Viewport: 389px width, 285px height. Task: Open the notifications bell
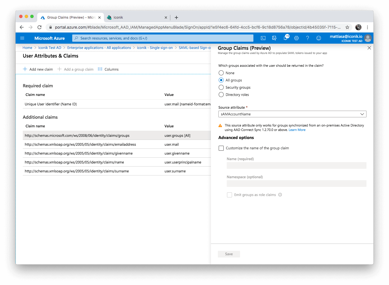(285, 38)
